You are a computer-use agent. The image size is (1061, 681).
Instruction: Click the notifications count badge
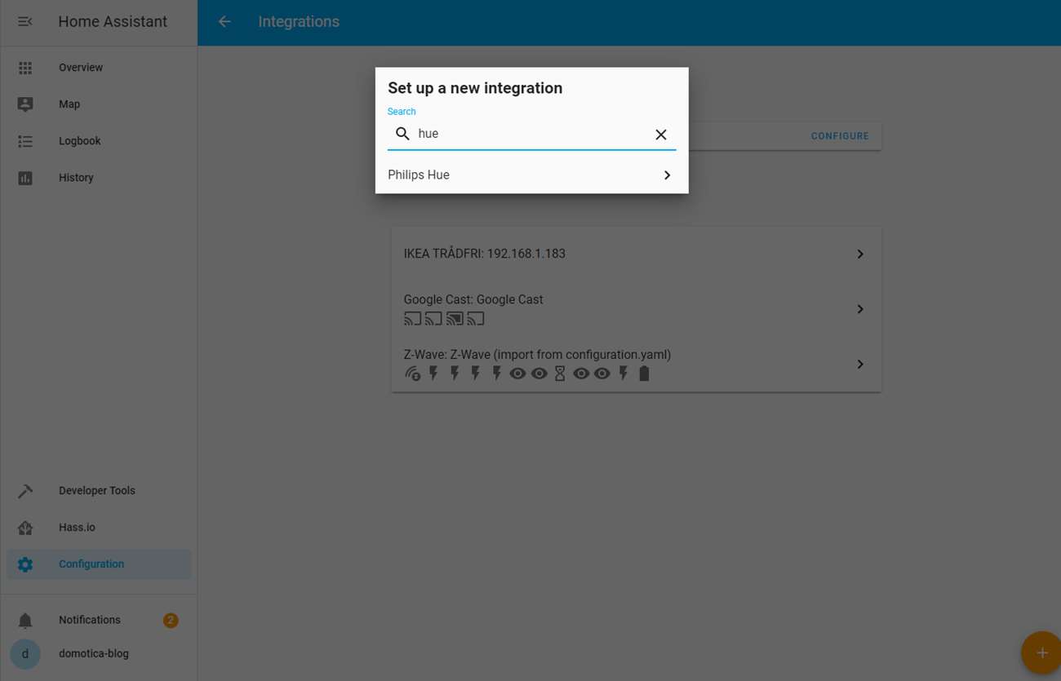click(x=171, y=621)
